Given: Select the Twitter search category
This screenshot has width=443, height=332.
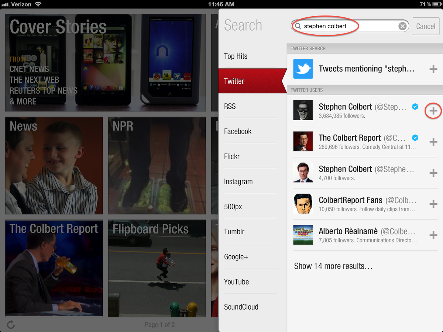Looking at the screenshot, I should point(253,81).
